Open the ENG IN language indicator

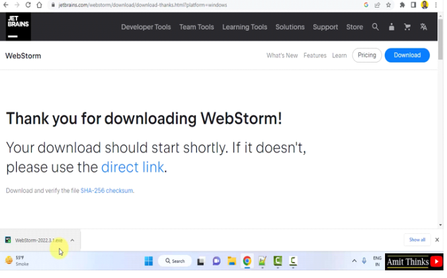(377, 261)
